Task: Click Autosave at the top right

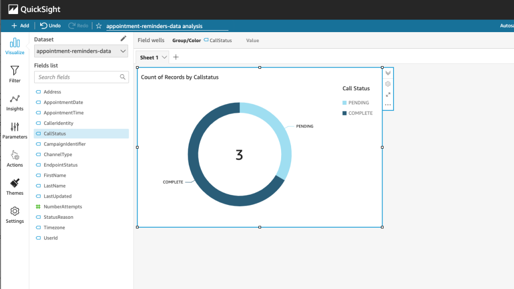Action: tap(507, 26)
